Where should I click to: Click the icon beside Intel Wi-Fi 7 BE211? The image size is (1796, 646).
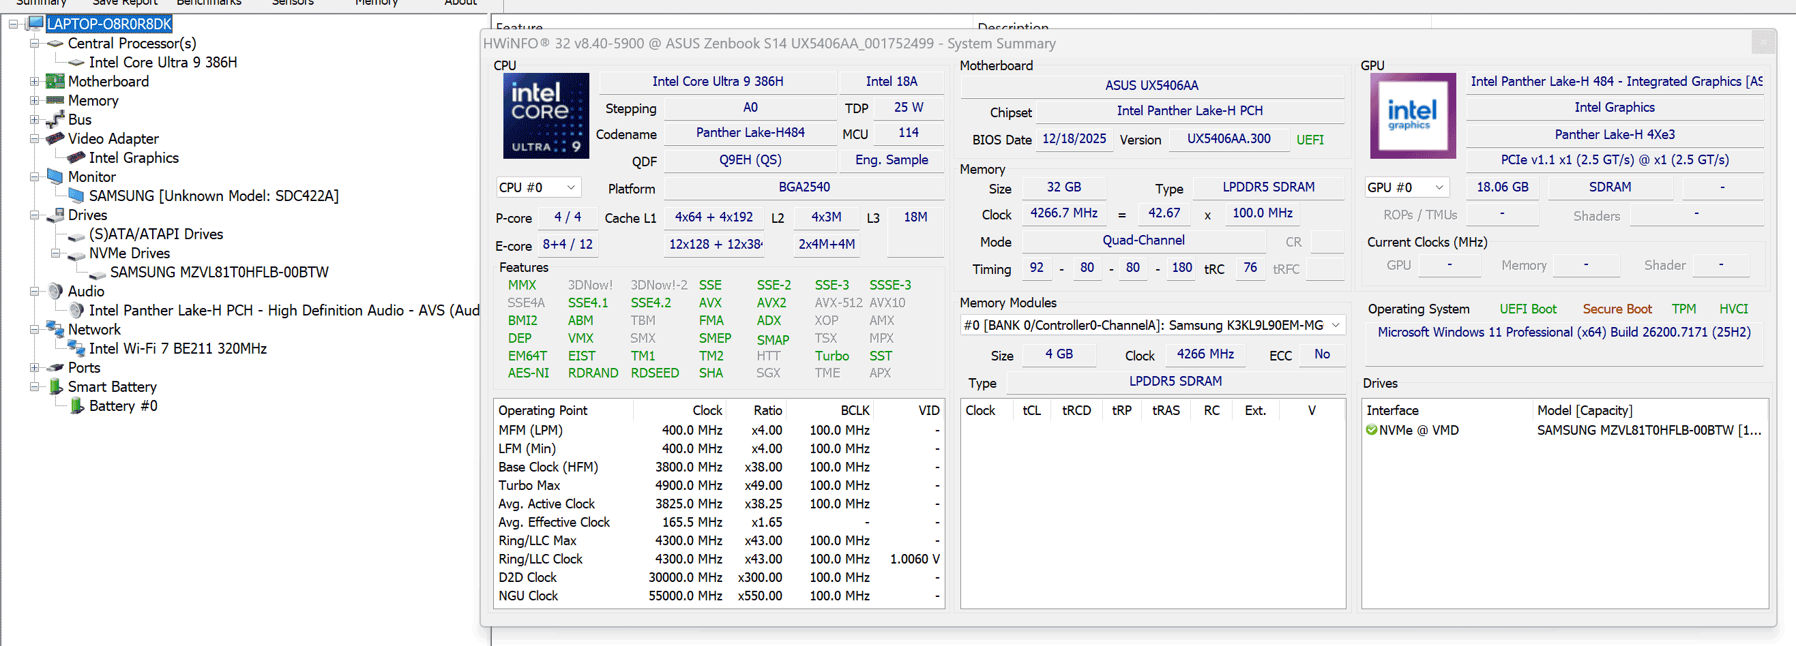tap(76, 348)
